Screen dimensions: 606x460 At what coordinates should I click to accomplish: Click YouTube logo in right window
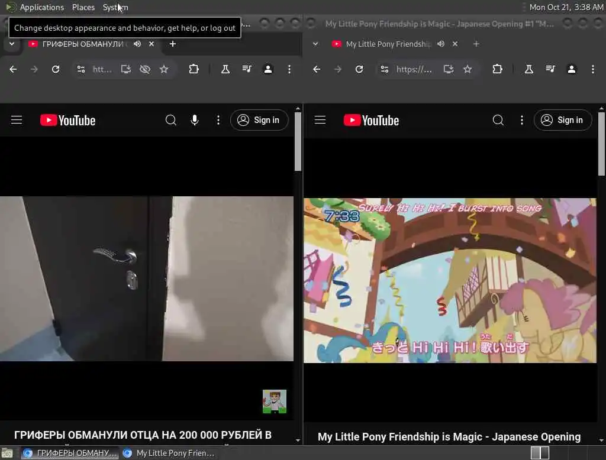(372, 120)
